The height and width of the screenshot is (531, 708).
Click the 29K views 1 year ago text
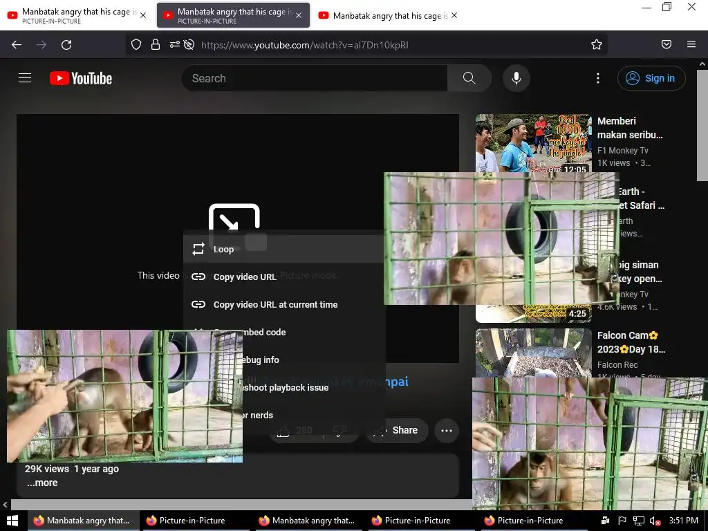coord(72,469)
